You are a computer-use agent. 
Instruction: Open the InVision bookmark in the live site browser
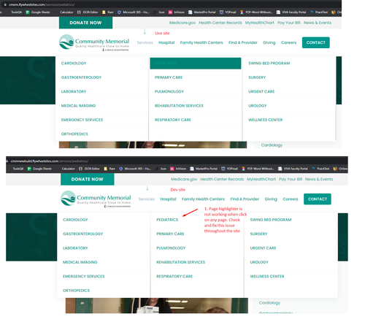(177, 12)
